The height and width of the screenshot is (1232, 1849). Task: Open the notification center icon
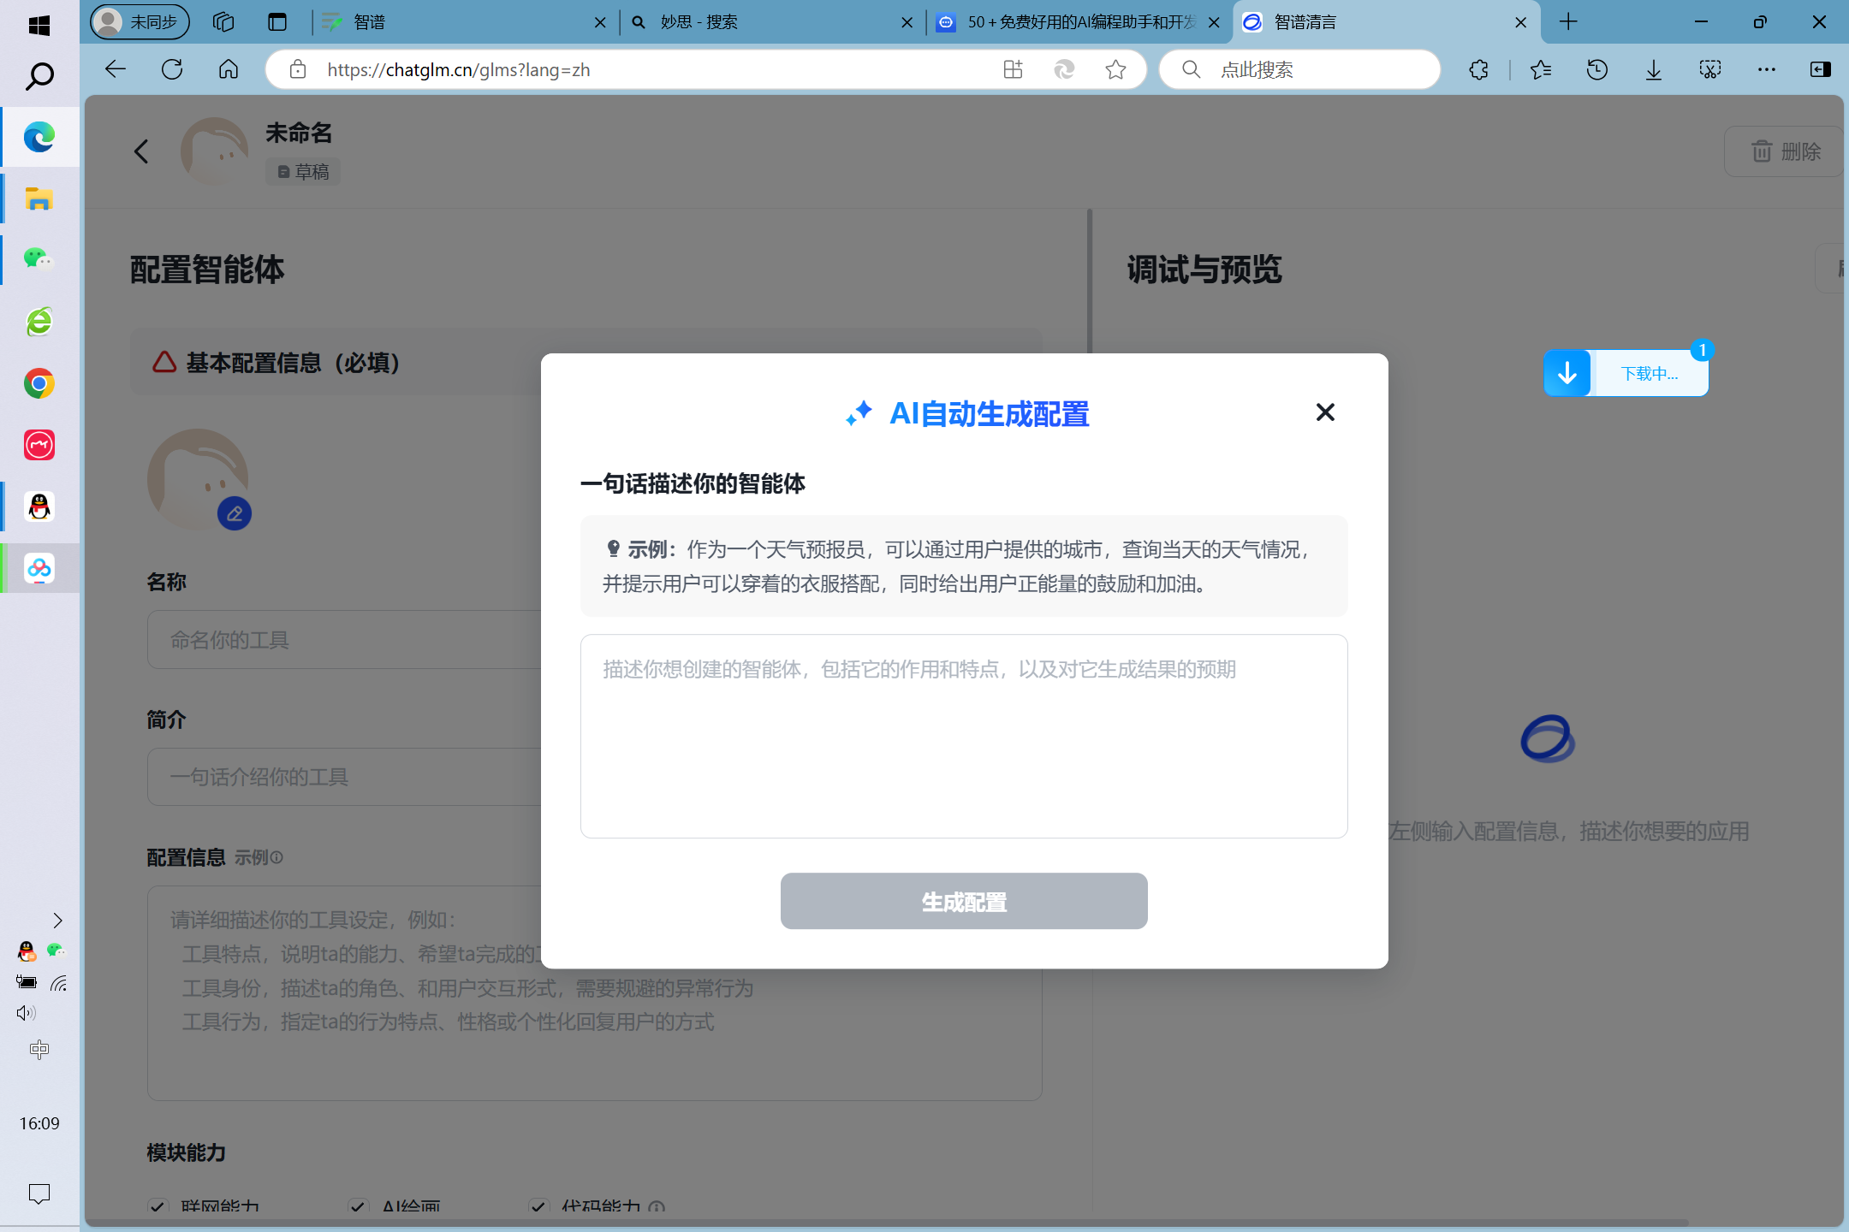tap(39, 1193)
